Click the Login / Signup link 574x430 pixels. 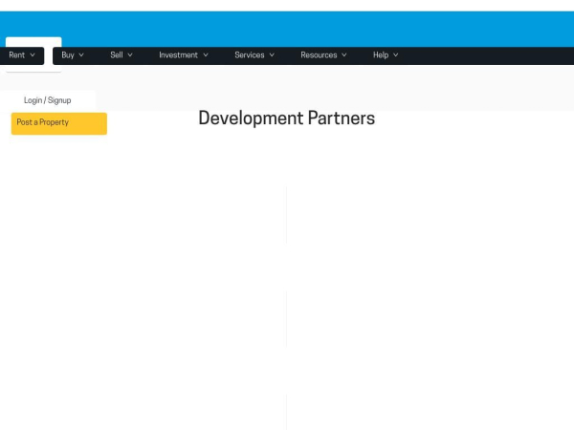pos(48,100)
